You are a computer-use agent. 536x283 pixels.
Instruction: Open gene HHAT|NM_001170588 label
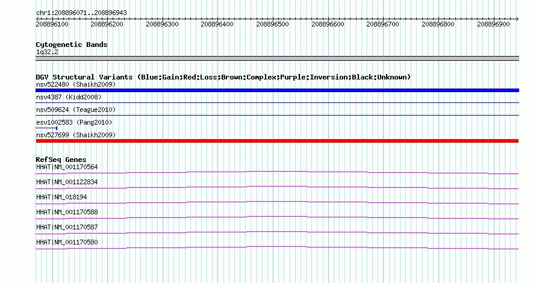[x=67, y=212]
